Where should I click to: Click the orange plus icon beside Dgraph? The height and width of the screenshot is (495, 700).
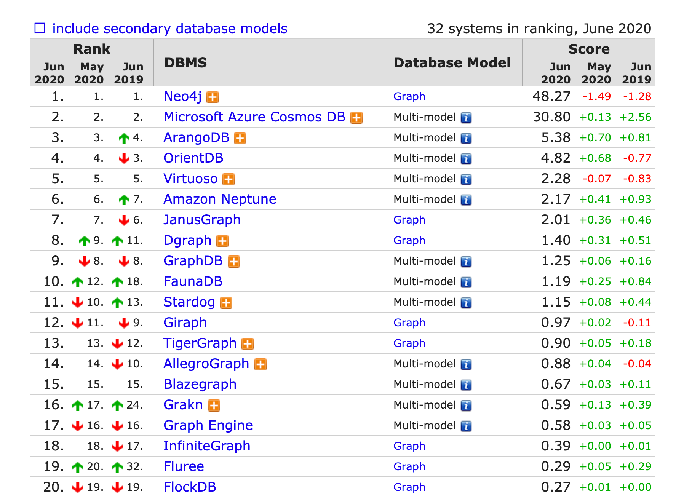222,241
